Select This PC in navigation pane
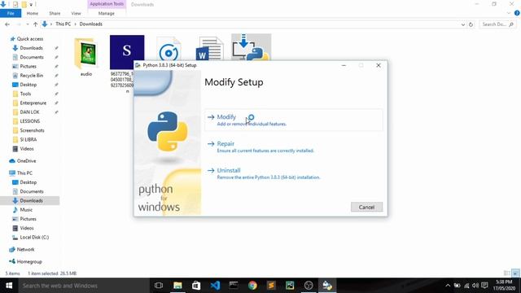 coord(24,173)
